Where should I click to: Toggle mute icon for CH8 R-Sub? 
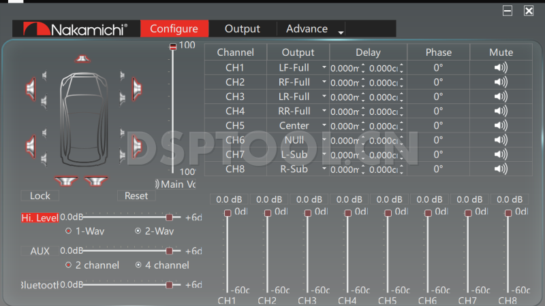pyautogui.click(x=501, y=169)
